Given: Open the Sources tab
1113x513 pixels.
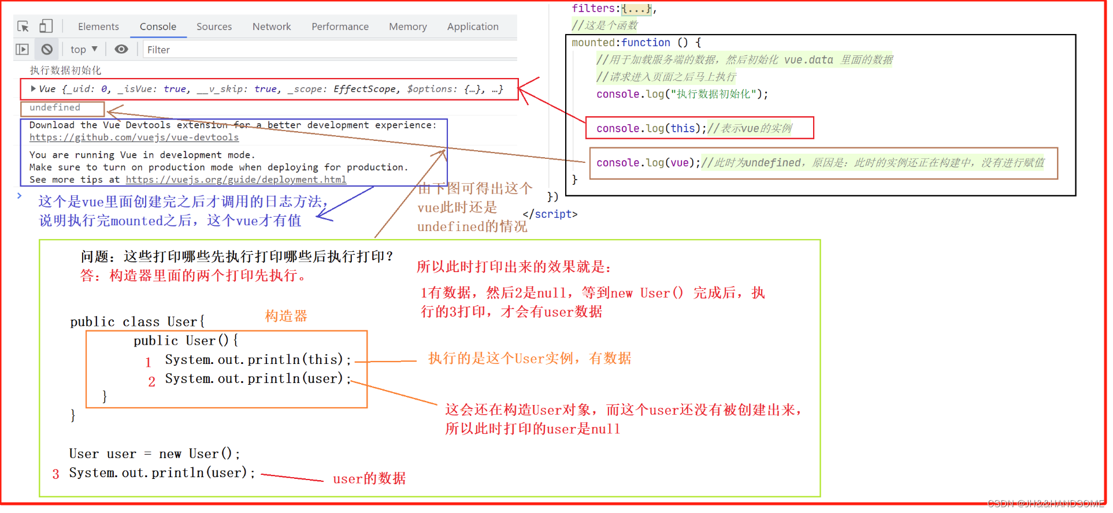Looking at the screenshot, I should tap(214, 27).
